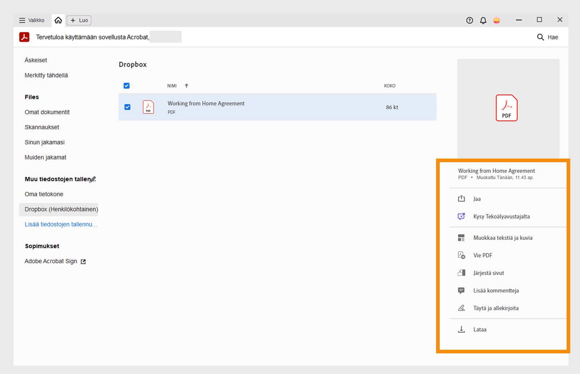580x374 pixels.
Task: Click the Lataa download icon
Action: (x=461, y=329)
